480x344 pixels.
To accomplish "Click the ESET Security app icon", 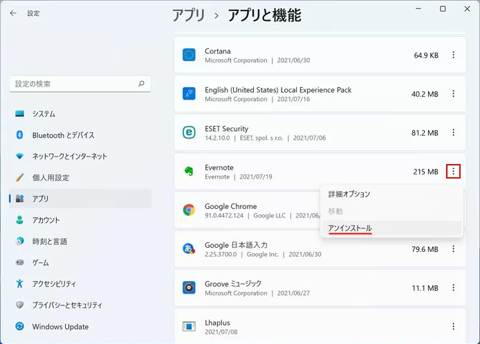I will (189, 133).
